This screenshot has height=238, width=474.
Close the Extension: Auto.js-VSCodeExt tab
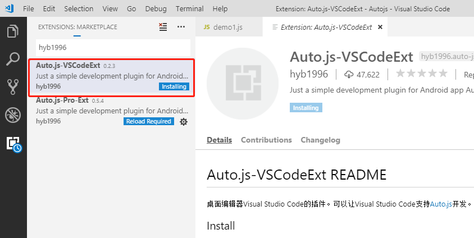point(380,27)
